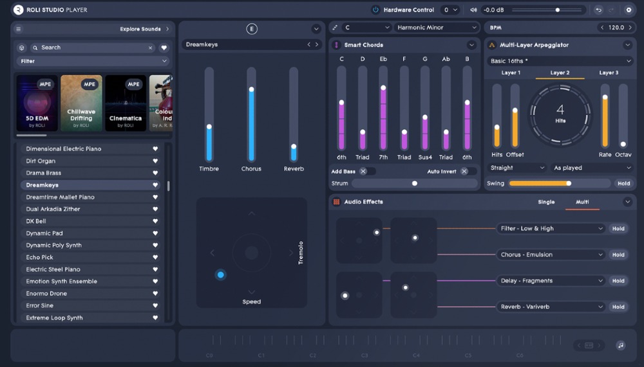Click the favorites heart filter beside Search
Screen dimensions: 644x367
coord(164,48)
